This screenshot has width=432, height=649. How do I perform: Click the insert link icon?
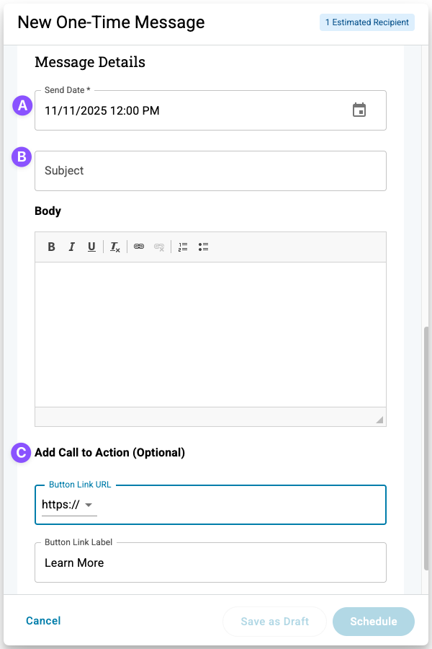click(x=139, y=247)
